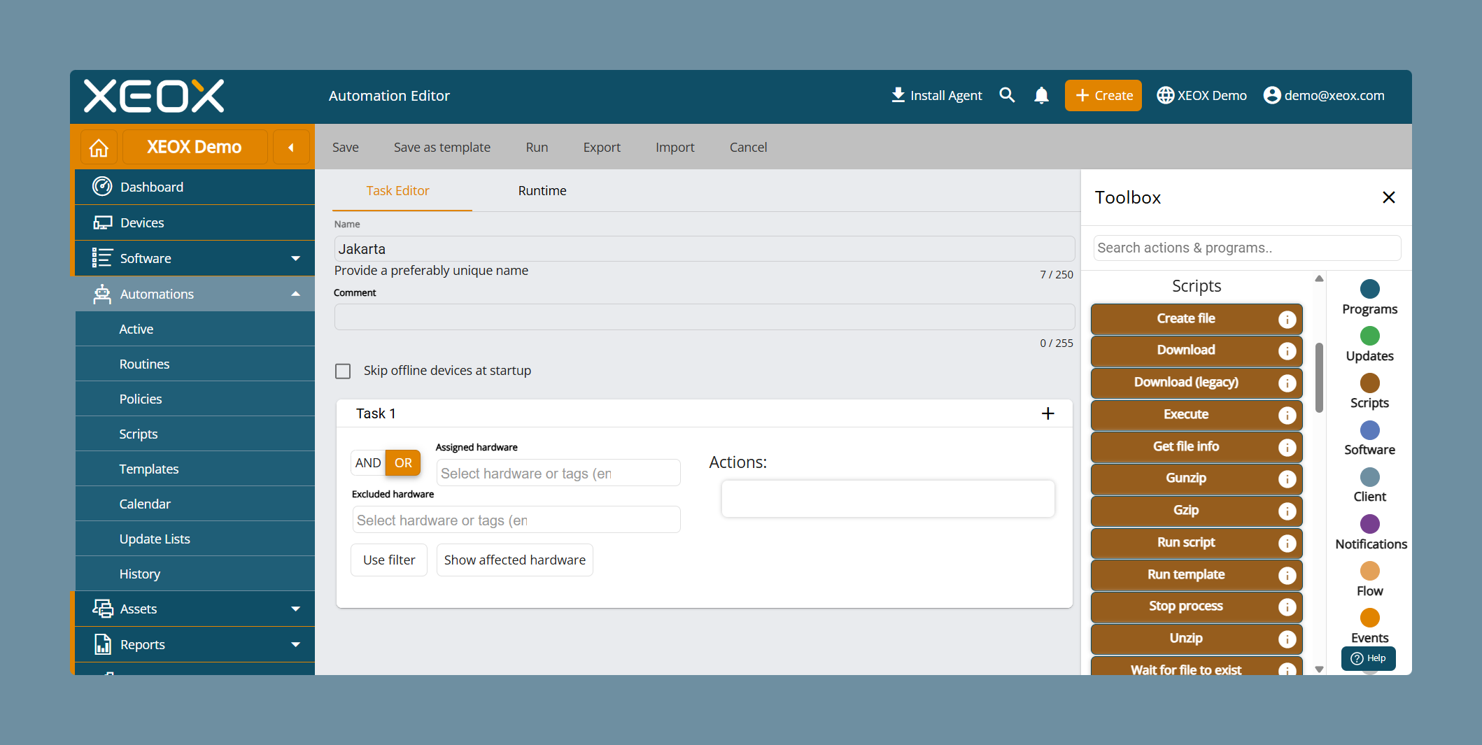This screenshot has width=1482, height=745.
Task: Open notifications bell icon
Action: [1041, 95]
